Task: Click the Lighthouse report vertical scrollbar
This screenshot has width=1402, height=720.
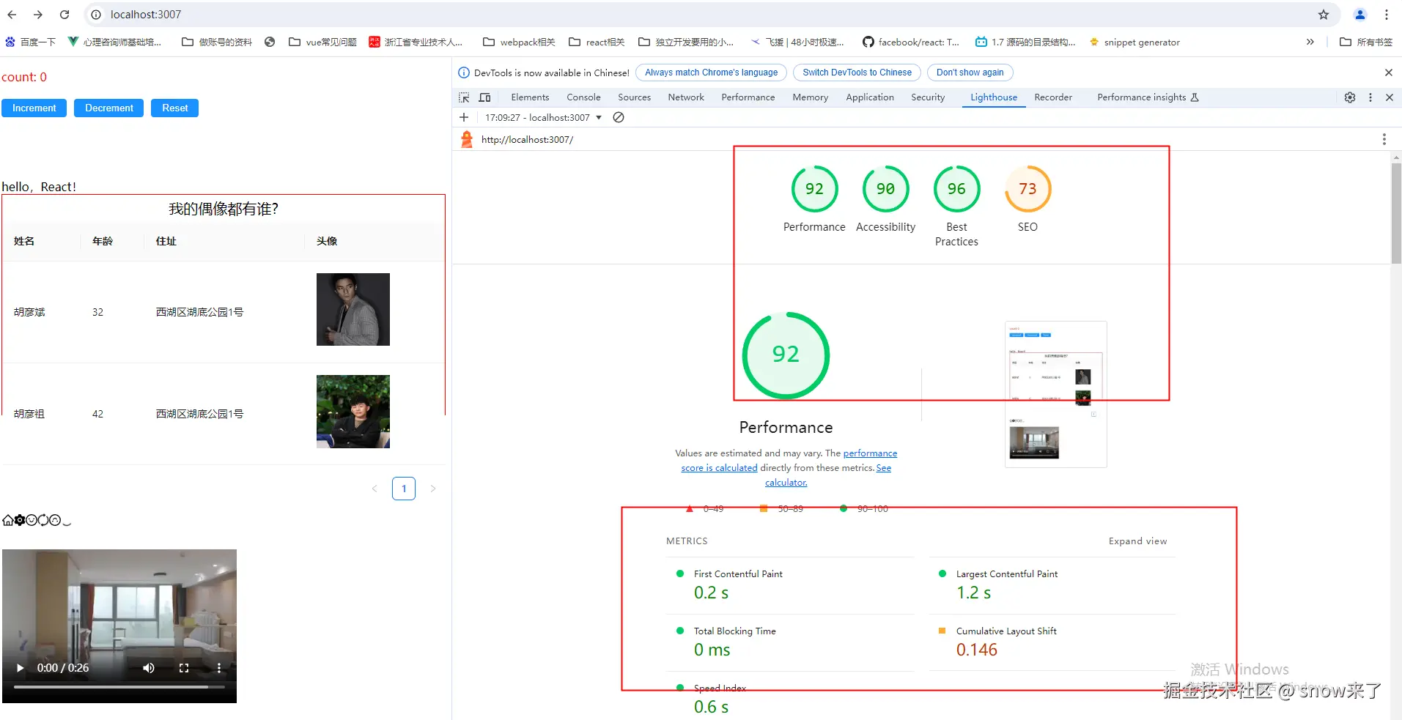Action: tap(1396, 212)
